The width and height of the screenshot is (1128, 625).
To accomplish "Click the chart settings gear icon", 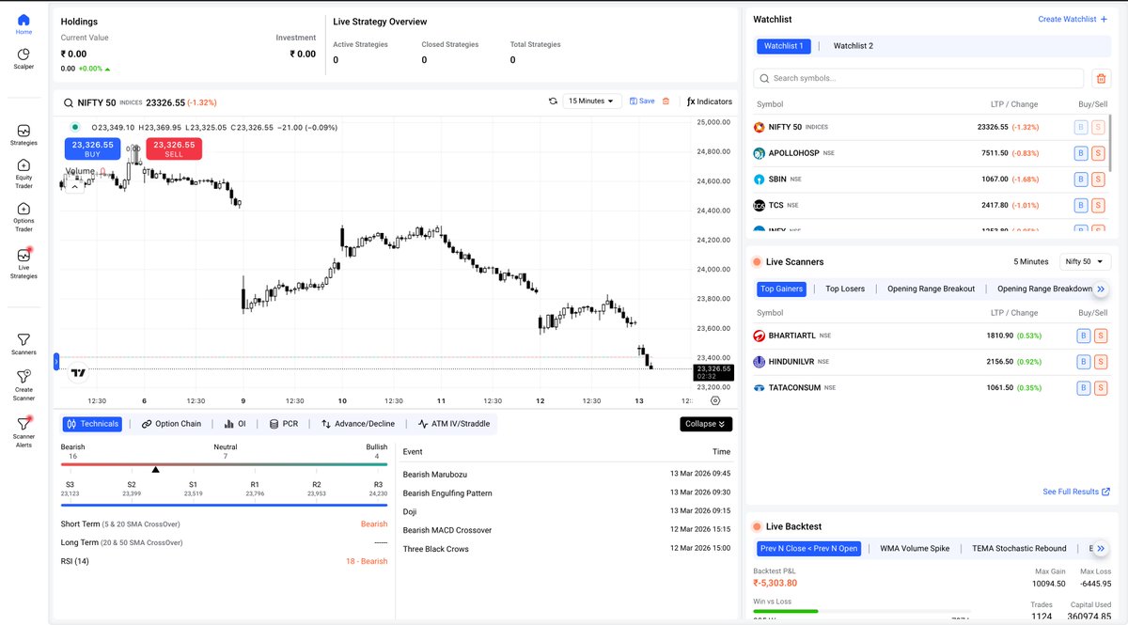I will tap(715, 400).
